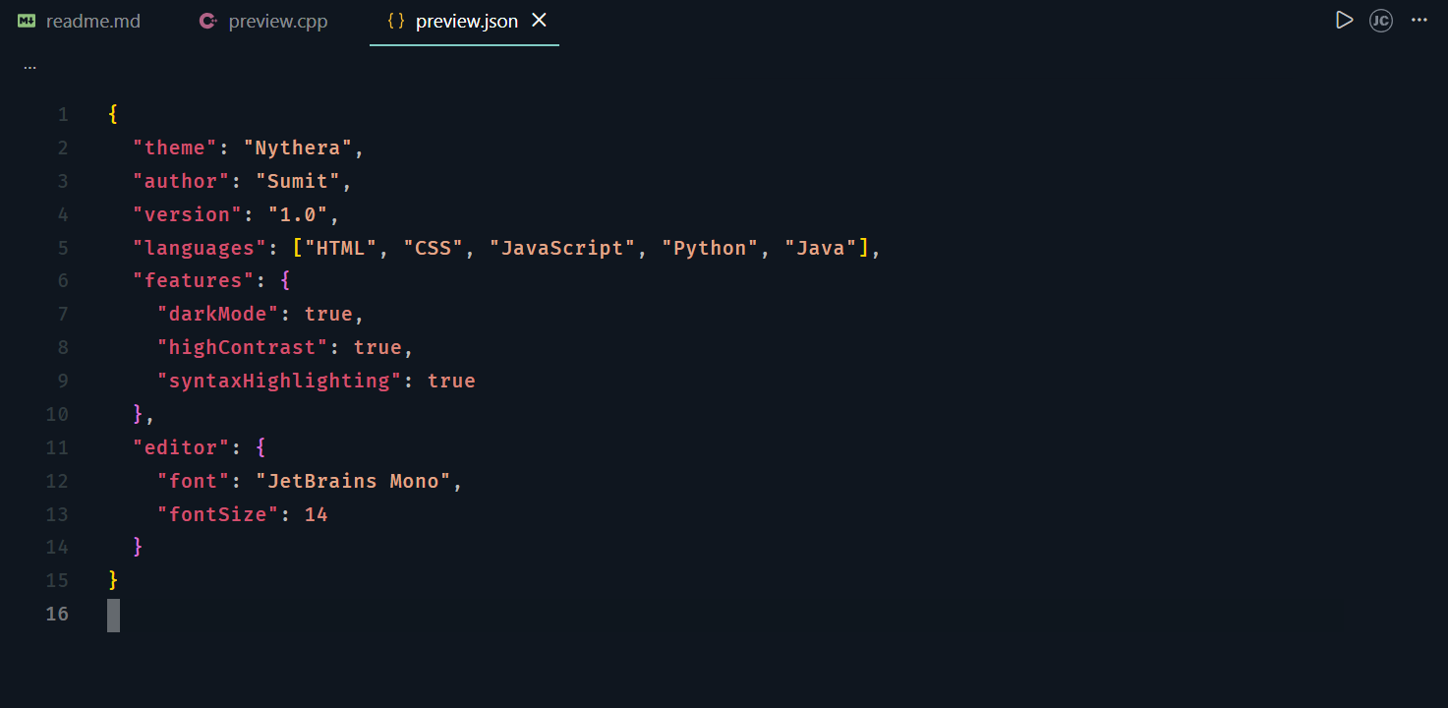The image size is (1448, 708).
Task: Switch to the readme.md tab
Action: click(88, 20)
